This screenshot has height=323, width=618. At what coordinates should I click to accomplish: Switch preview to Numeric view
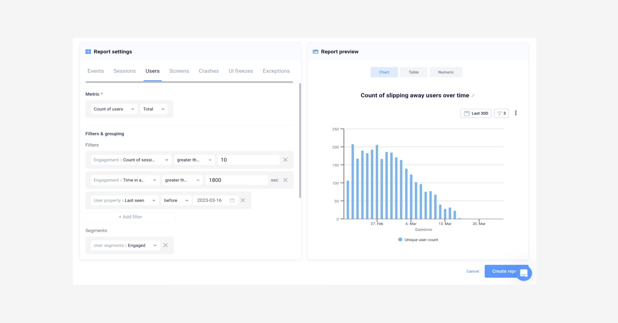pyautogui.click(x=446, y=72)
